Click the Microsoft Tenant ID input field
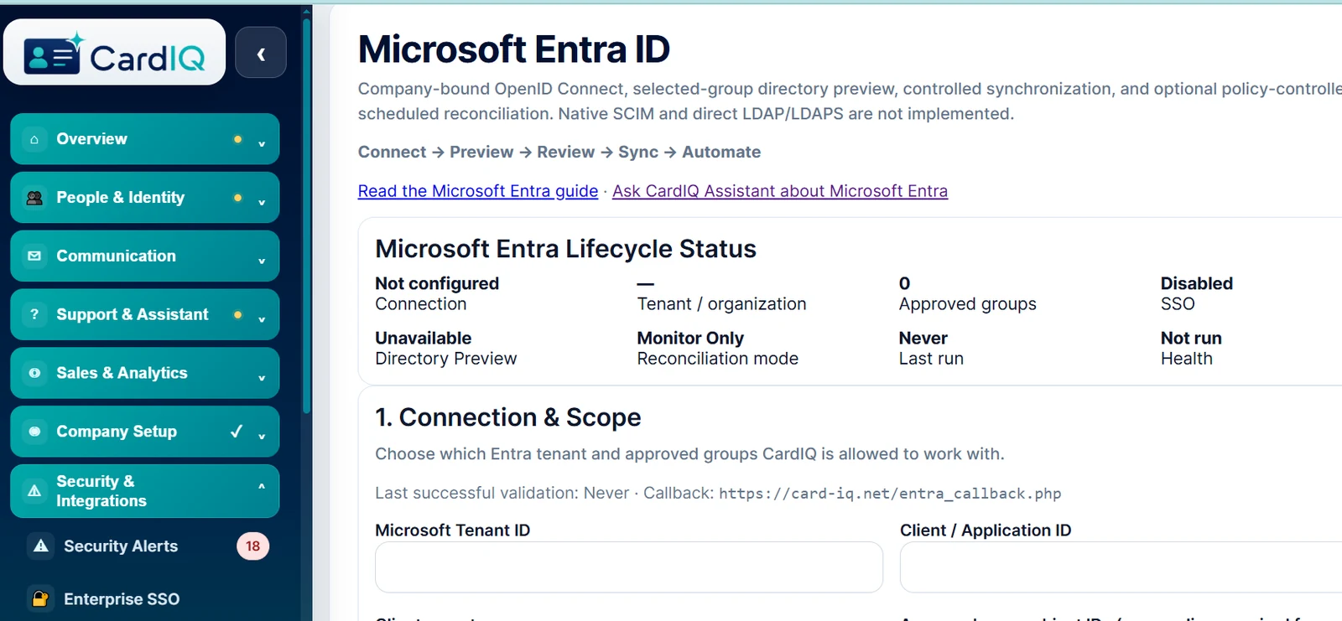The width and height of the screenshot is (1342, 621). (629, 567)
